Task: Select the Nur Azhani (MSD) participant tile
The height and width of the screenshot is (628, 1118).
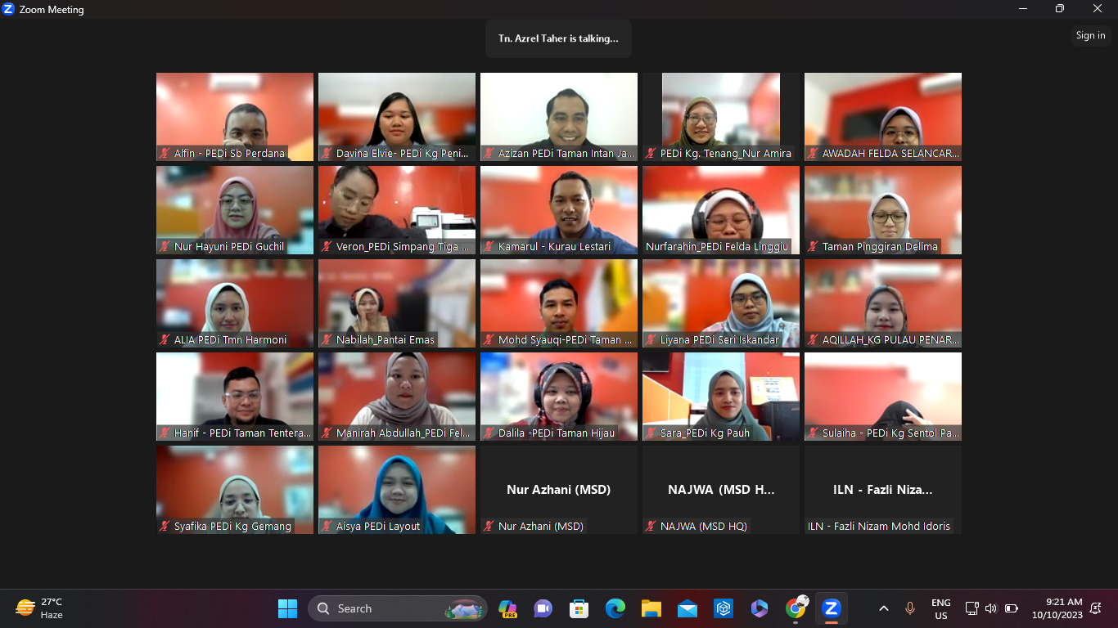Action: pos(559,490)
